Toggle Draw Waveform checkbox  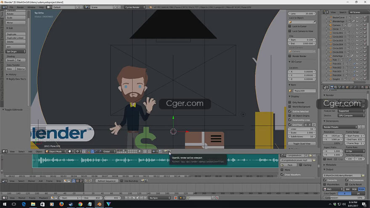[x=282, y=174]
